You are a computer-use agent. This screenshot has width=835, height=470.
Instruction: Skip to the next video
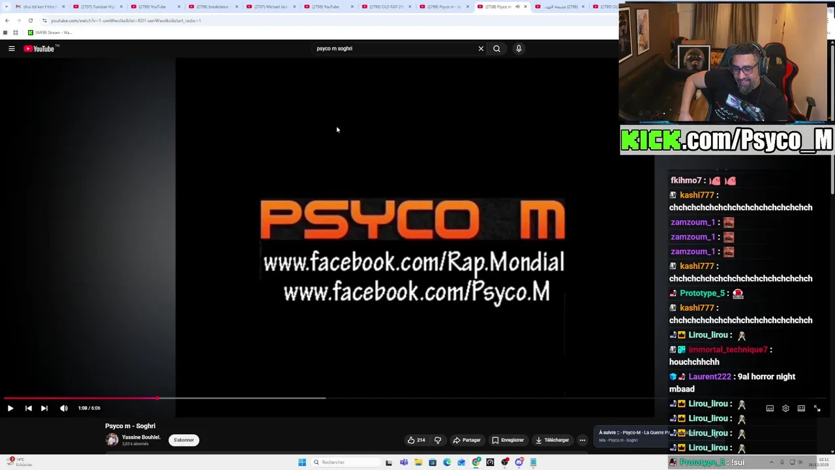pyautogui.click(x=44, y=408)
